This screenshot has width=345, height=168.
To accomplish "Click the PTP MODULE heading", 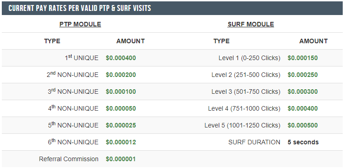I will pyautogui.click(x=80, y=24).
